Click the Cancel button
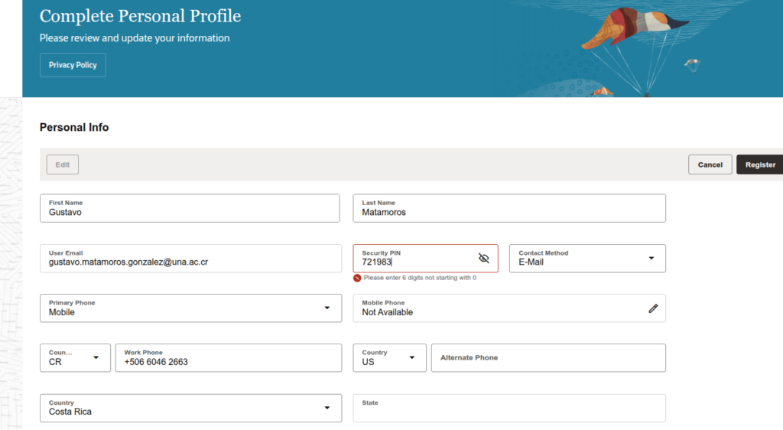Image resolution: width=783 pixels, height=430 pixels. (x=710, y=165)
